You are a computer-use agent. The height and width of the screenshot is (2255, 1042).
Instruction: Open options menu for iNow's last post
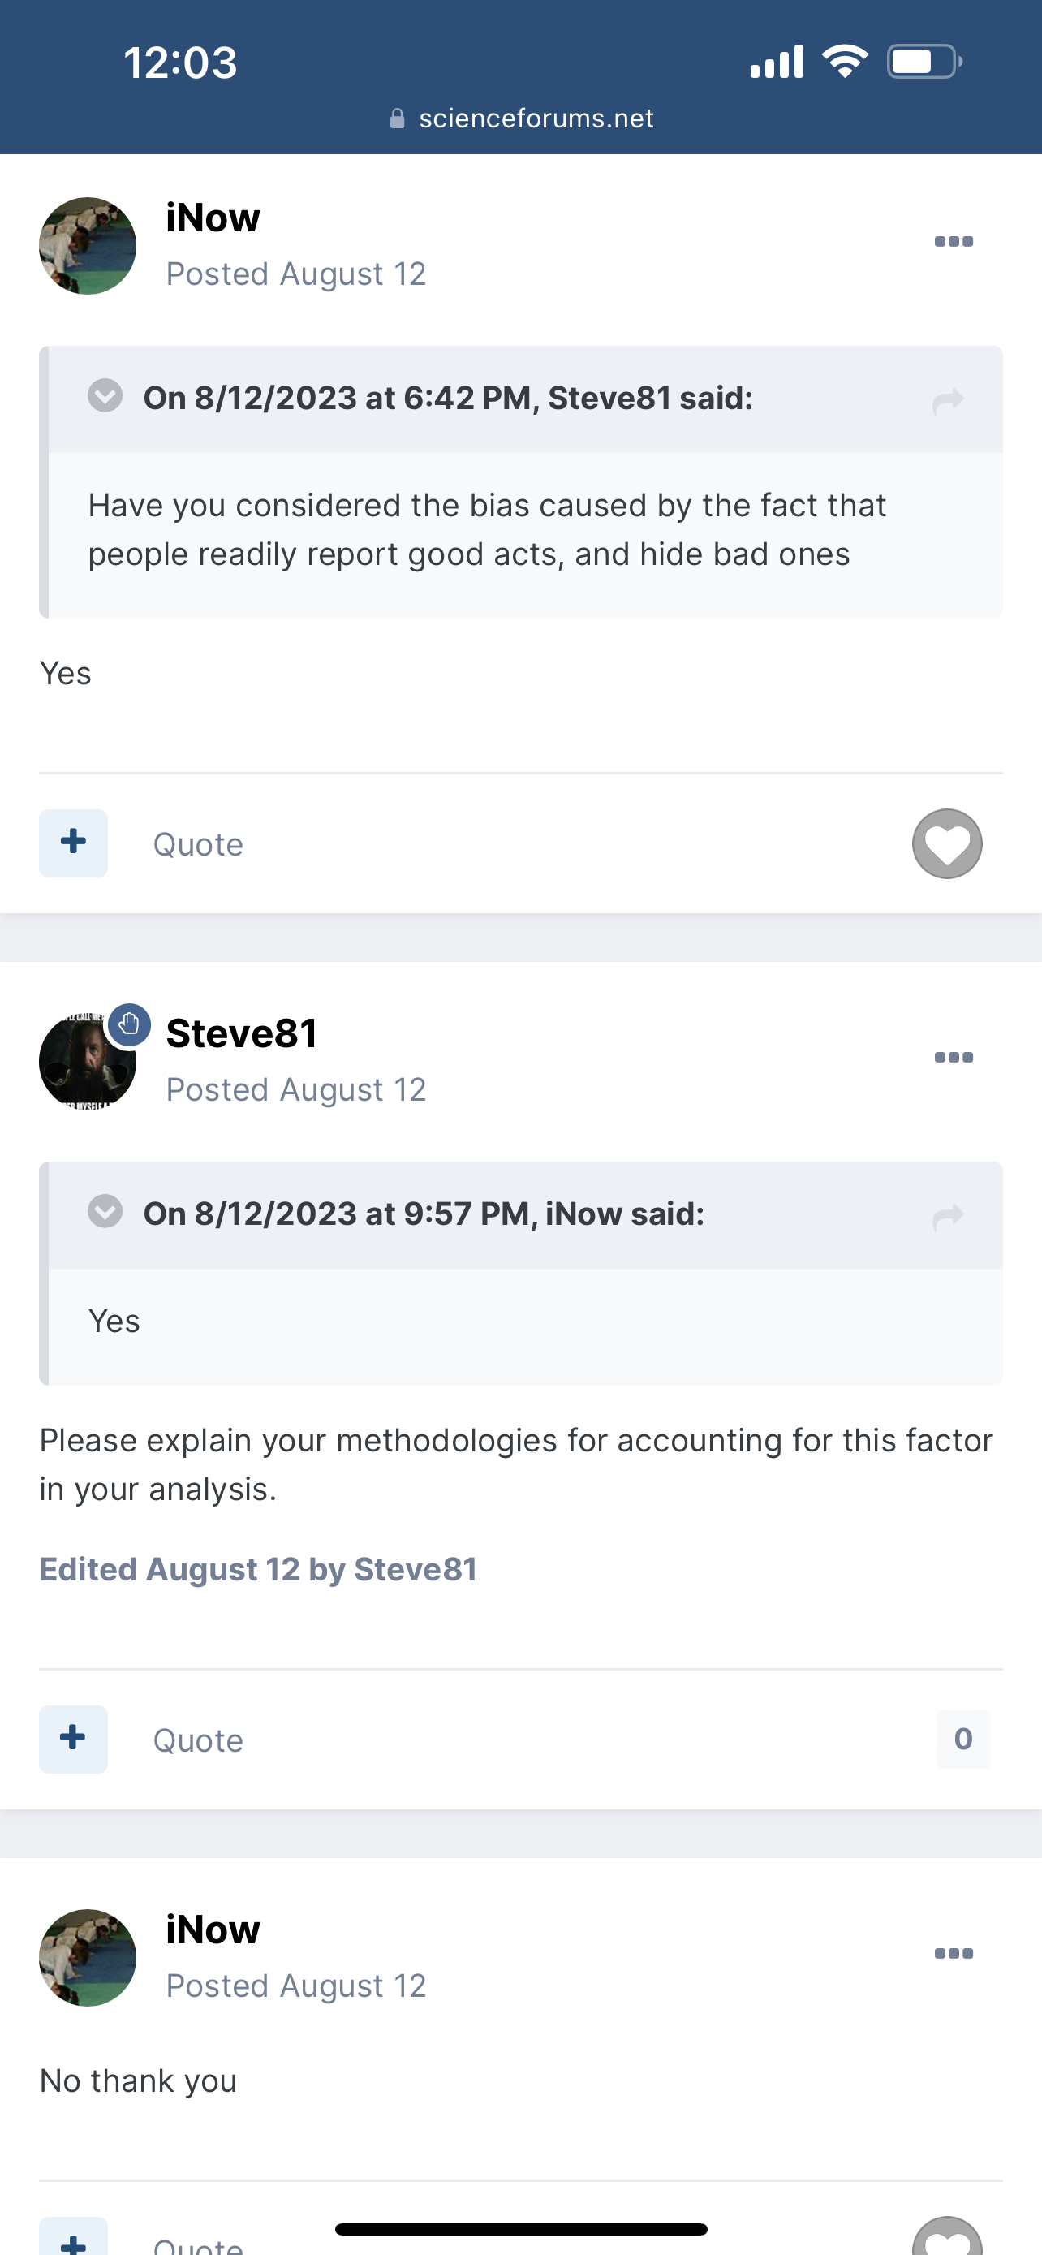953,1953
